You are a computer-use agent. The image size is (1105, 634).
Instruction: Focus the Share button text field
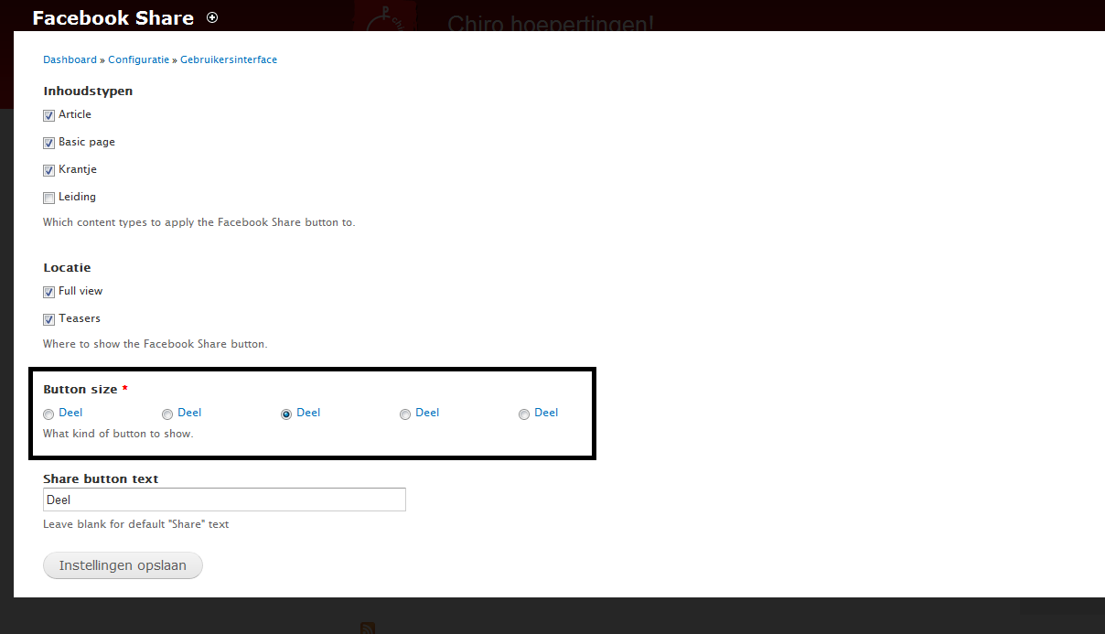coord(224,500)
